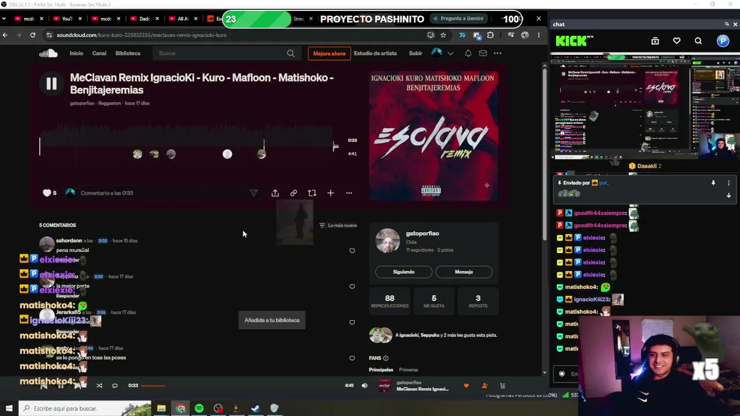Click the SoundCloud logo in the header
The image size is (740, 416).
(x=49, y=53)
